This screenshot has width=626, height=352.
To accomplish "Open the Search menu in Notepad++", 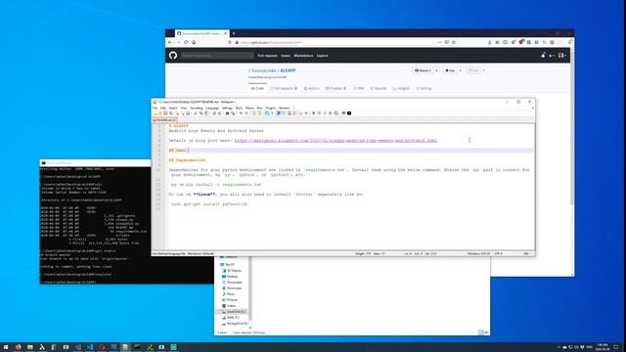I will click(x=173, y=109).
